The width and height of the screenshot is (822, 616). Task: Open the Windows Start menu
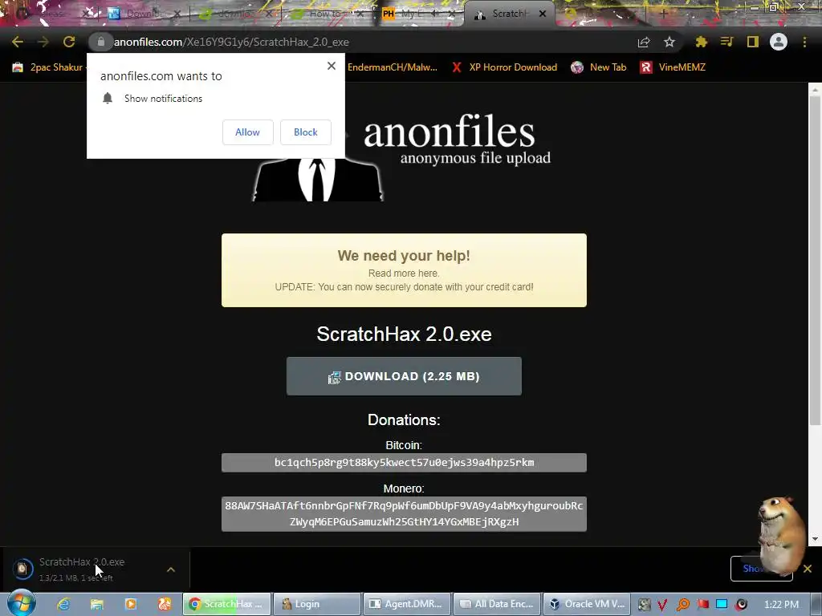(x=22, y=603)
